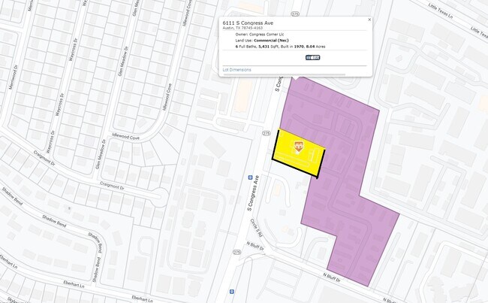This screenshot has width=488, height=303.
Task: Click bus stop icon beside S Congress Ave label
Action: coord(249,177)
